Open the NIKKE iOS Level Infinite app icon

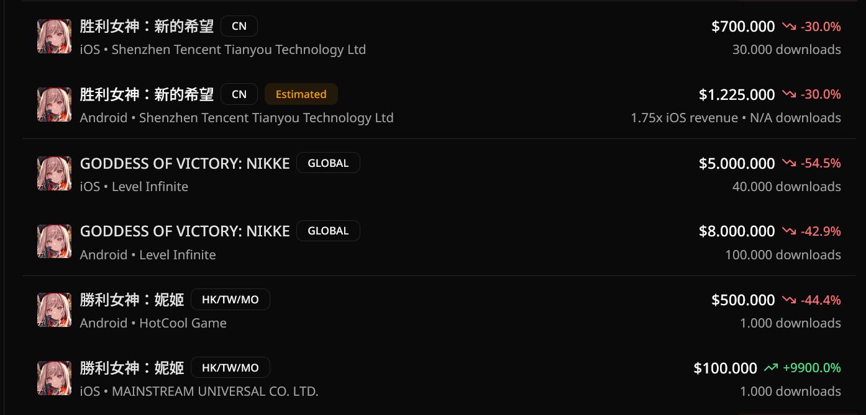tap(54, 173)
